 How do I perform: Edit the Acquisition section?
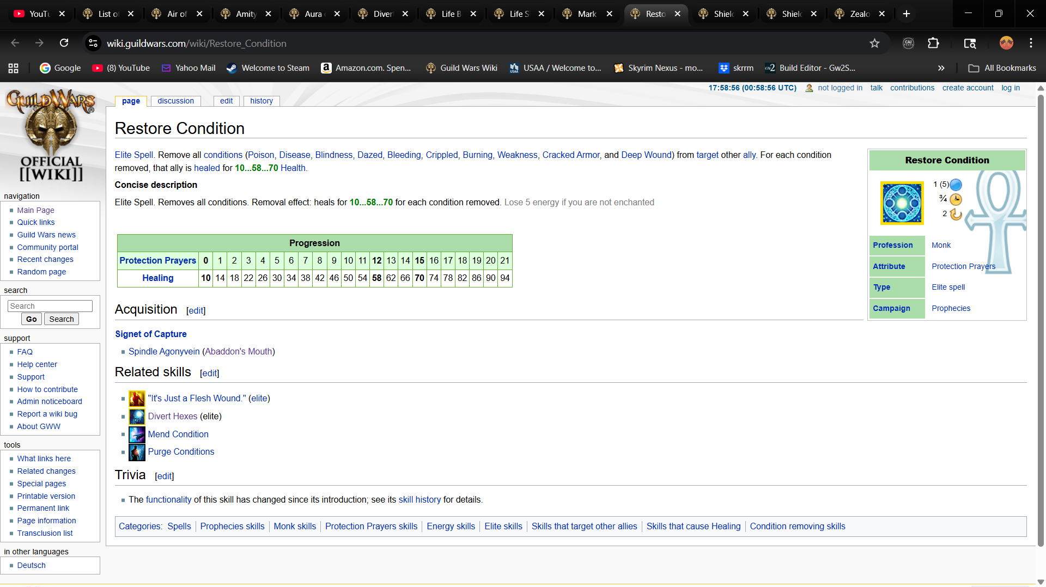tap(196, 311)
